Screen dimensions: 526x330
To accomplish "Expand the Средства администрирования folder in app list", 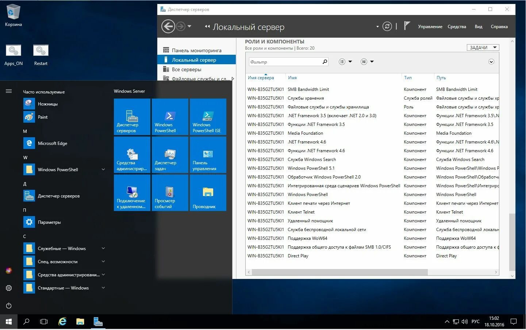I will [103, 275].
